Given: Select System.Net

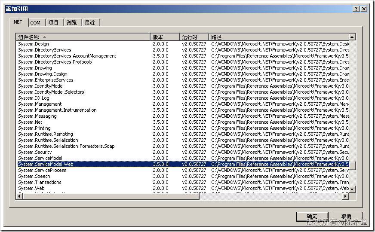Looking at the screenshot, I should pos(183,122).
